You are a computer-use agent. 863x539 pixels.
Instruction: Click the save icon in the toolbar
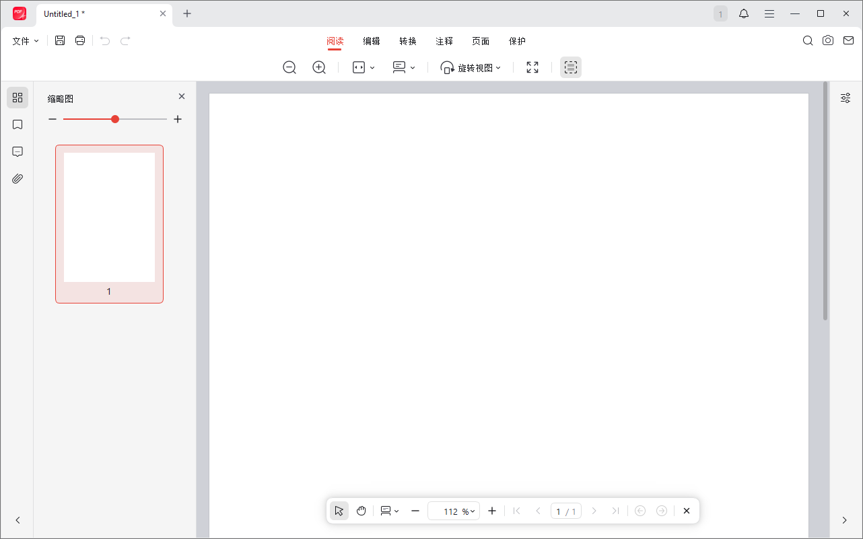tap(60, 40)
